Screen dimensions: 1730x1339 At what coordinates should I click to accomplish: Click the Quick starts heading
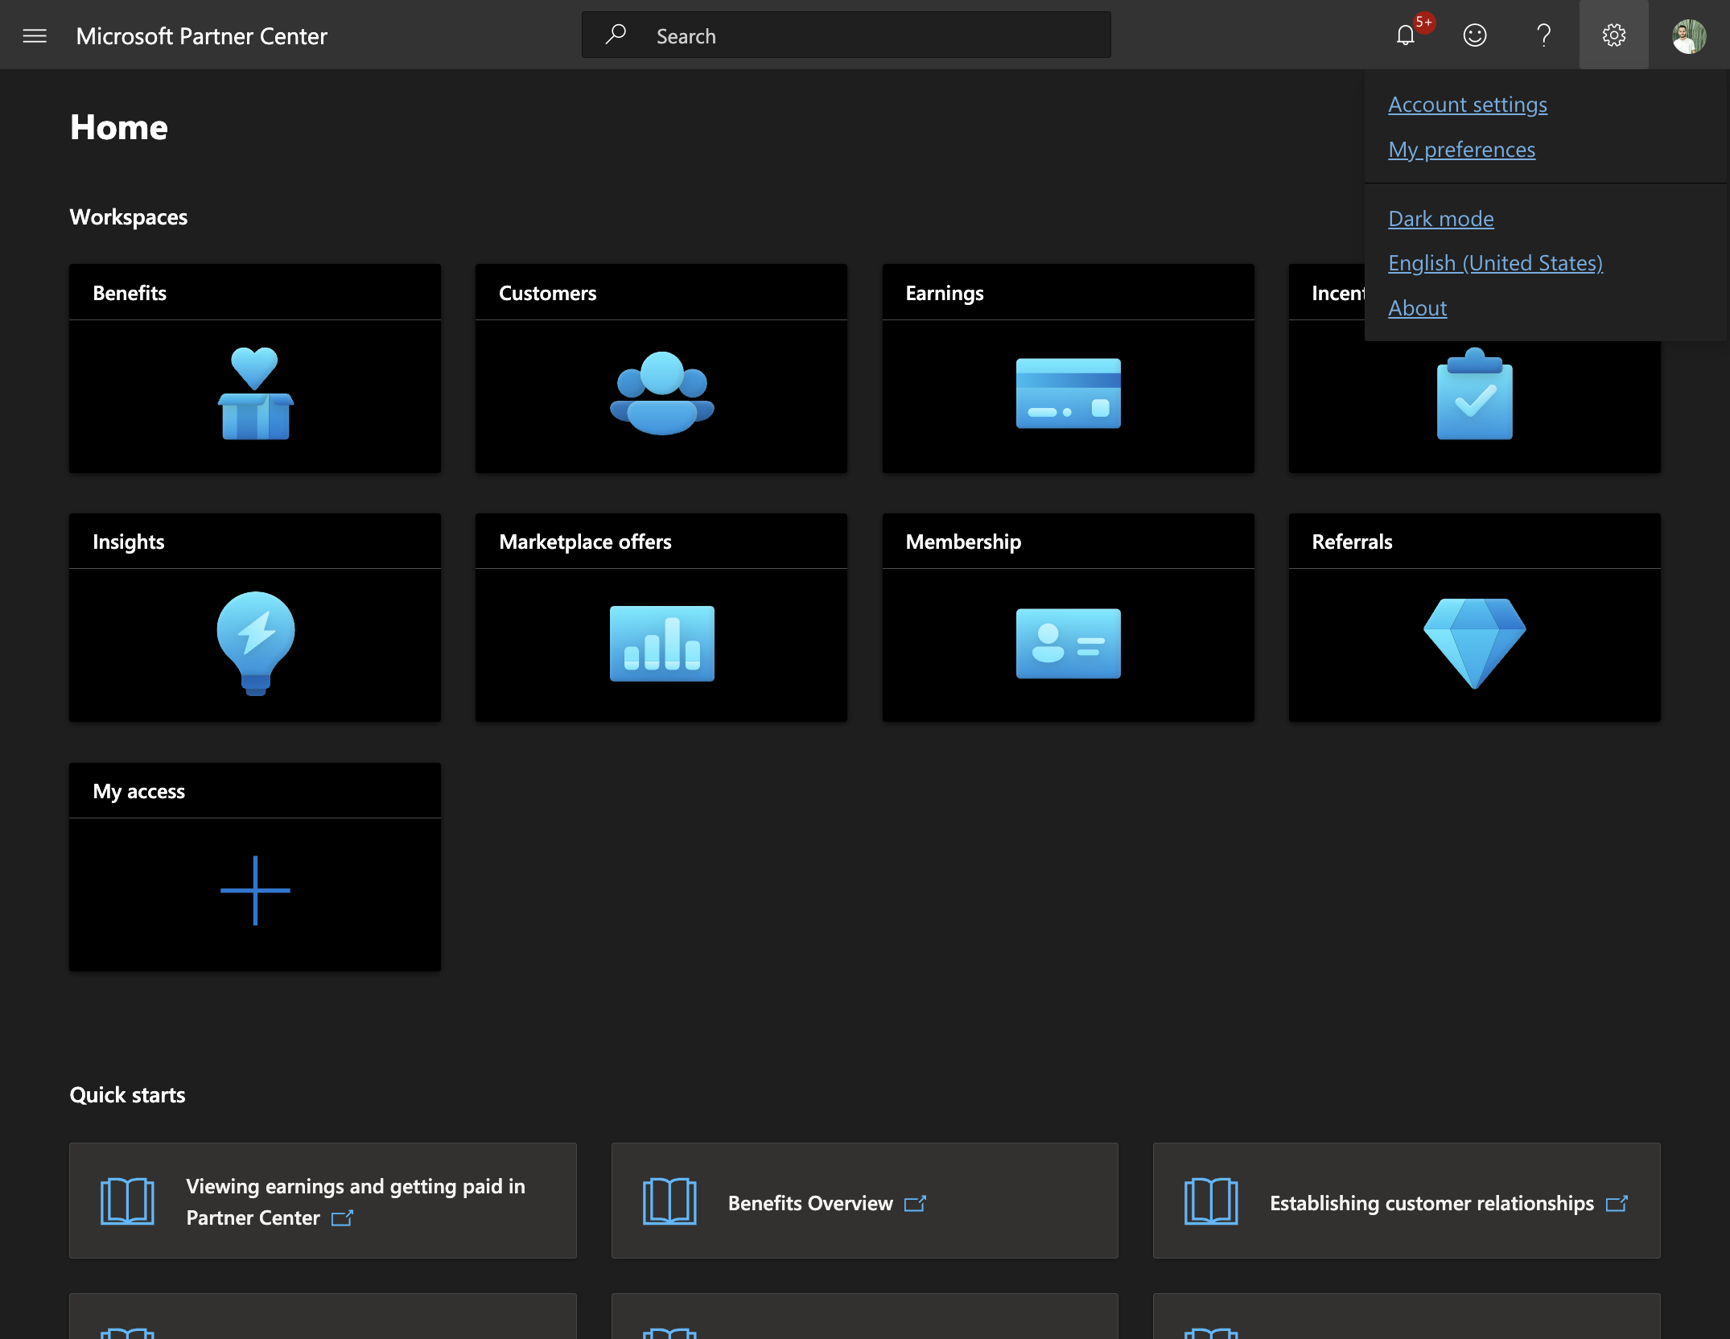point(127,1095)
